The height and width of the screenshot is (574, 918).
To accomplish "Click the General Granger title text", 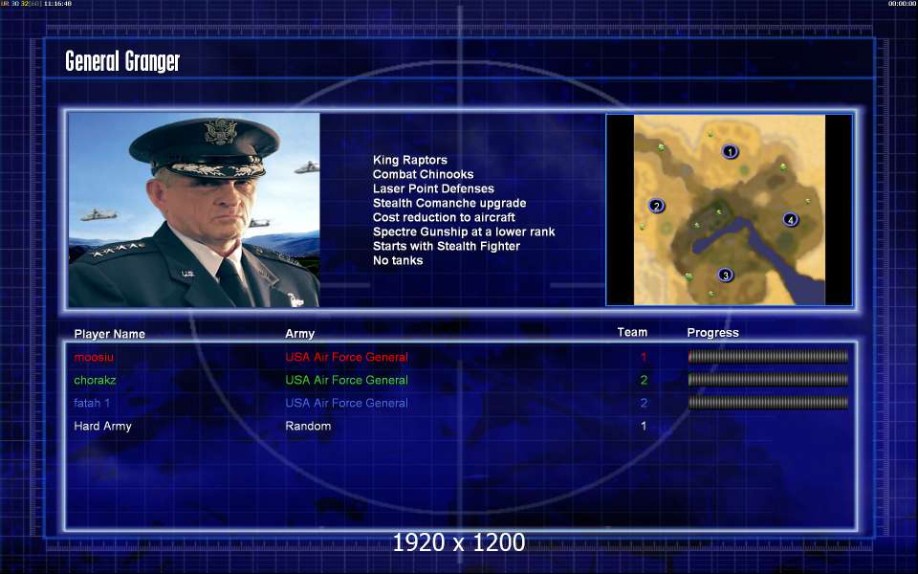I will tap(122, 61).
